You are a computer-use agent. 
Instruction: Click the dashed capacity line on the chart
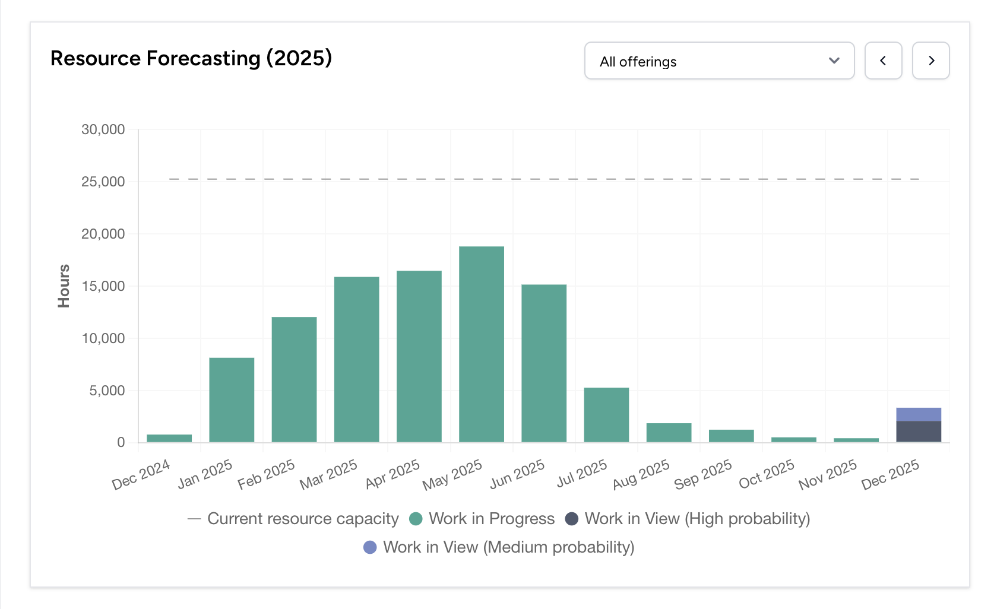[x=534, y=178]
